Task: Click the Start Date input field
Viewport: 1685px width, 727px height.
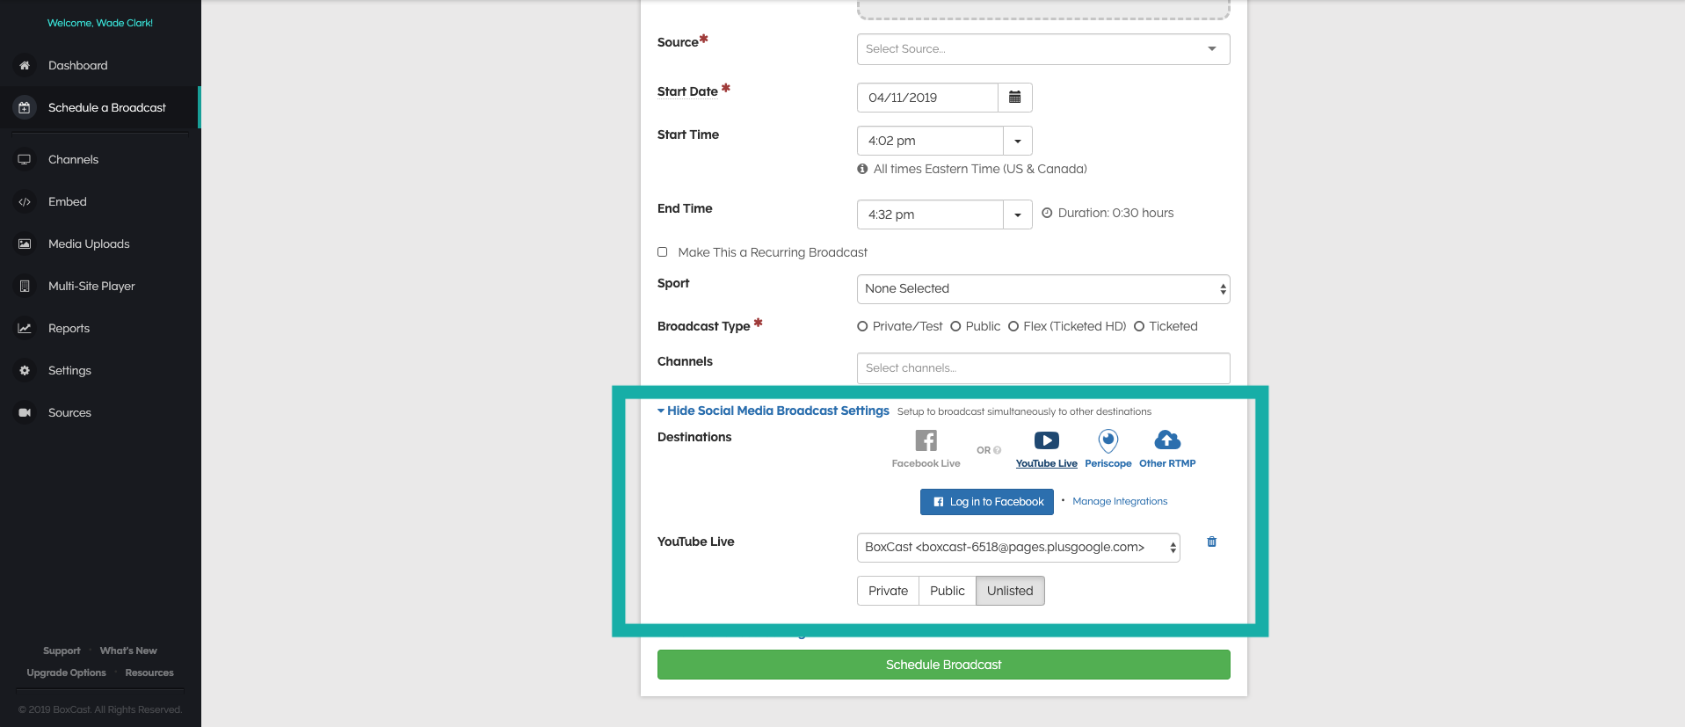Action: (927, 98)
